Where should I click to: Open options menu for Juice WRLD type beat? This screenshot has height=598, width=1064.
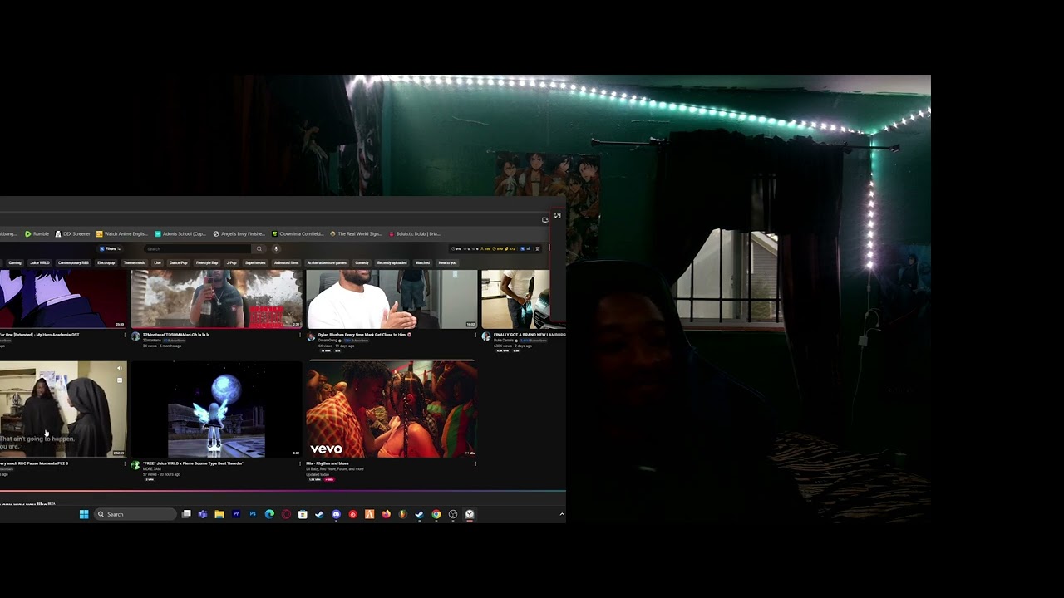click(300, 464)
